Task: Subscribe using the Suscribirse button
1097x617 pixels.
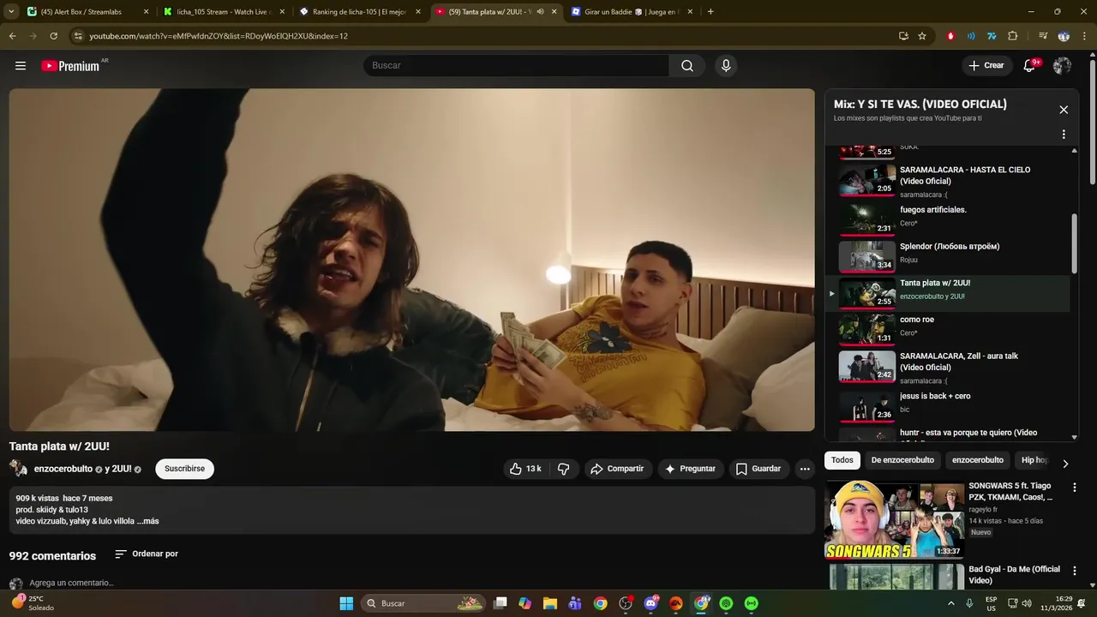Action: (184, 469)
